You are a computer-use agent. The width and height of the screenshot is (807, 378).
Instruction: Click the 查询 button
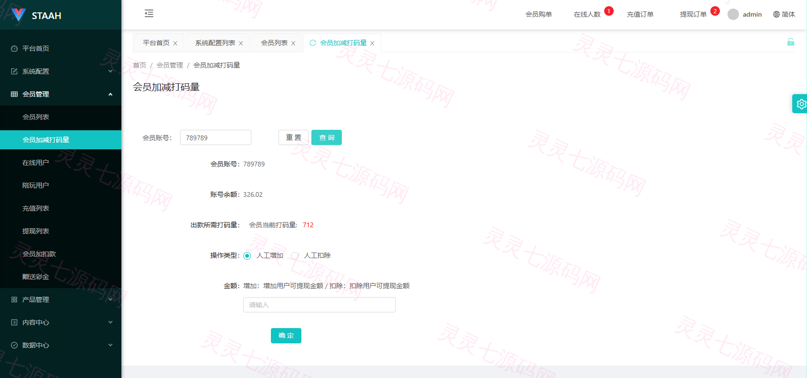327,137
